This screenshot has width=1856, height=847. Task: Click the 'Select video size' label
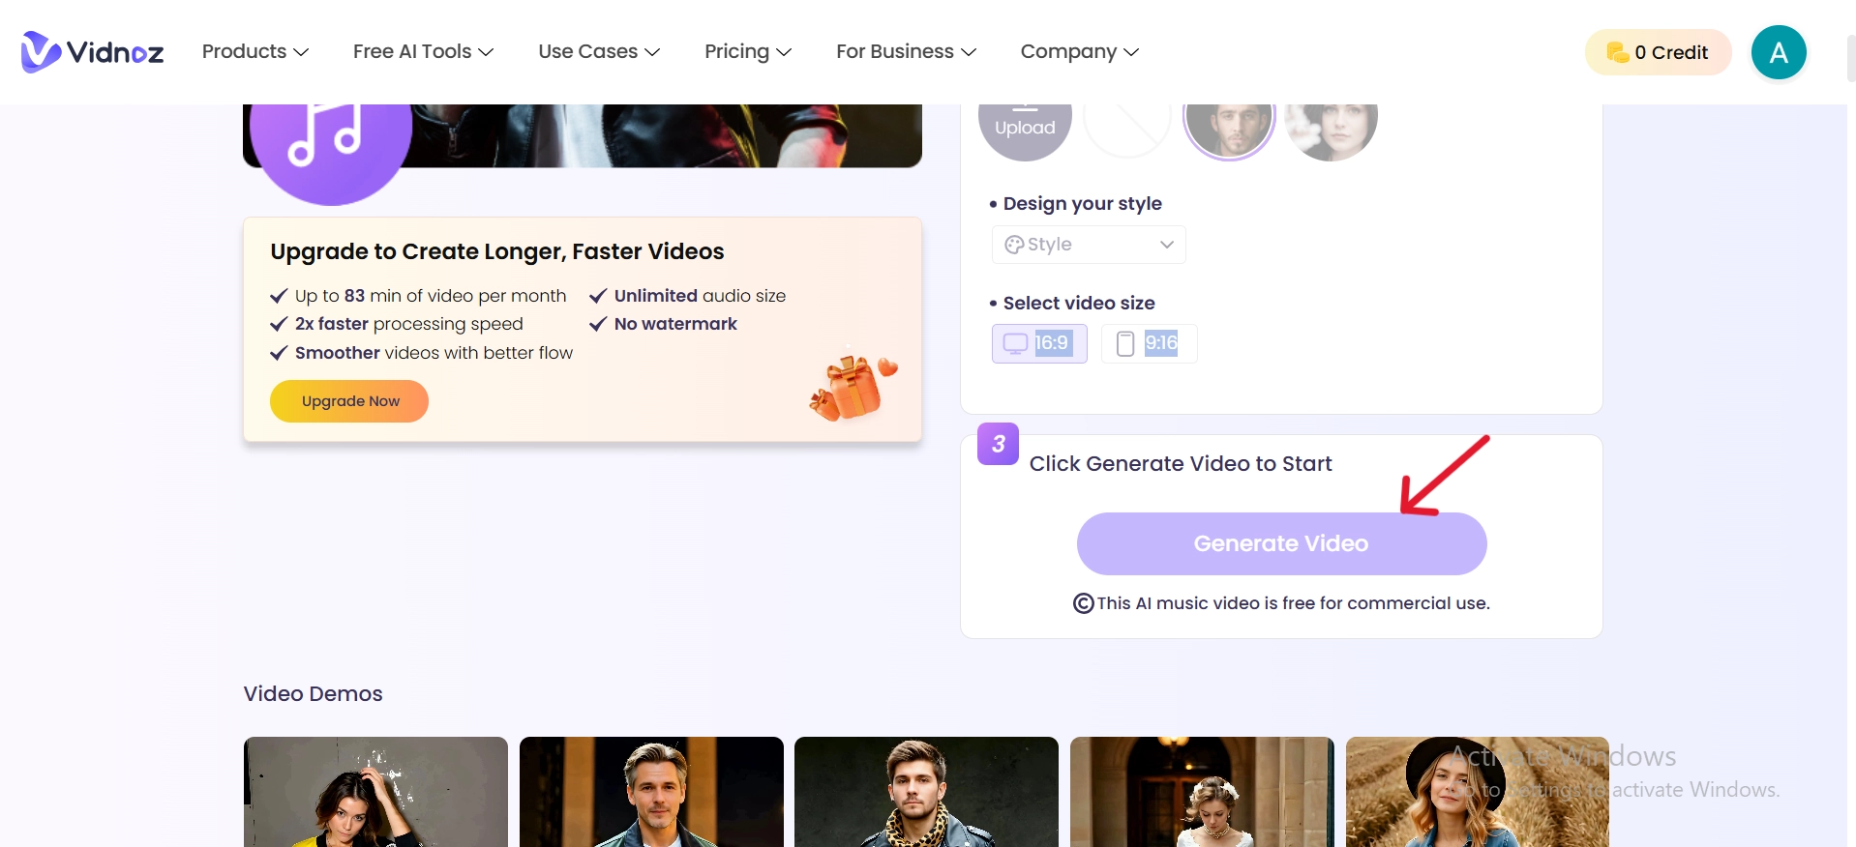coord(1079,304)
